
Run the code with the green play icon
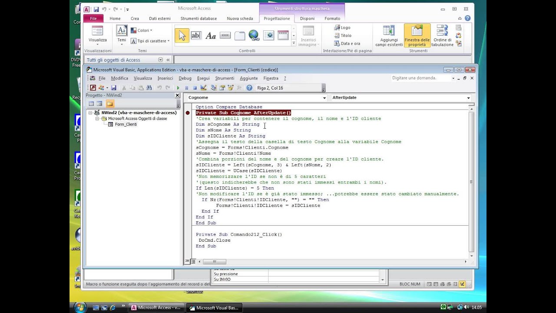[x=178, y=88]
